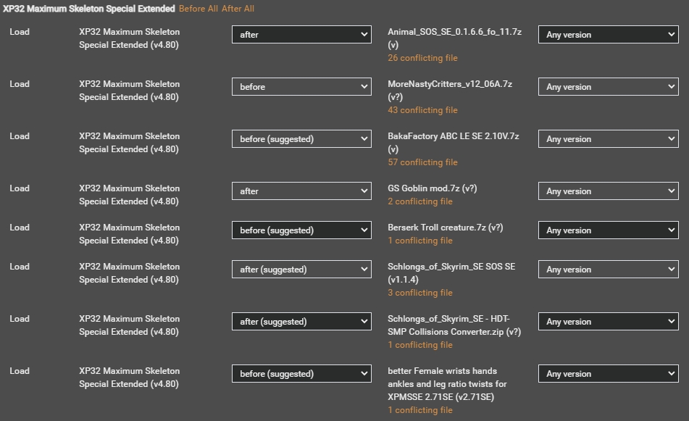Click 'Schlongs_of_Skyrim_SE - HDT-SMP Collisions Converter.zip' name

click(x=454, y=325)
